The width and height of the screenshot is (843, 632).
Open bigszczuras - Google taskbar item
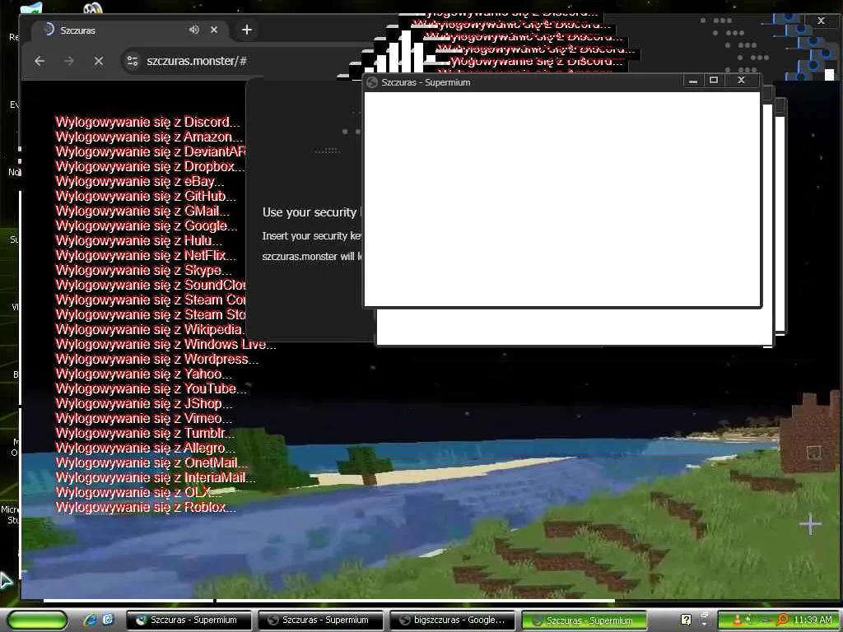[x=453, y=620]
